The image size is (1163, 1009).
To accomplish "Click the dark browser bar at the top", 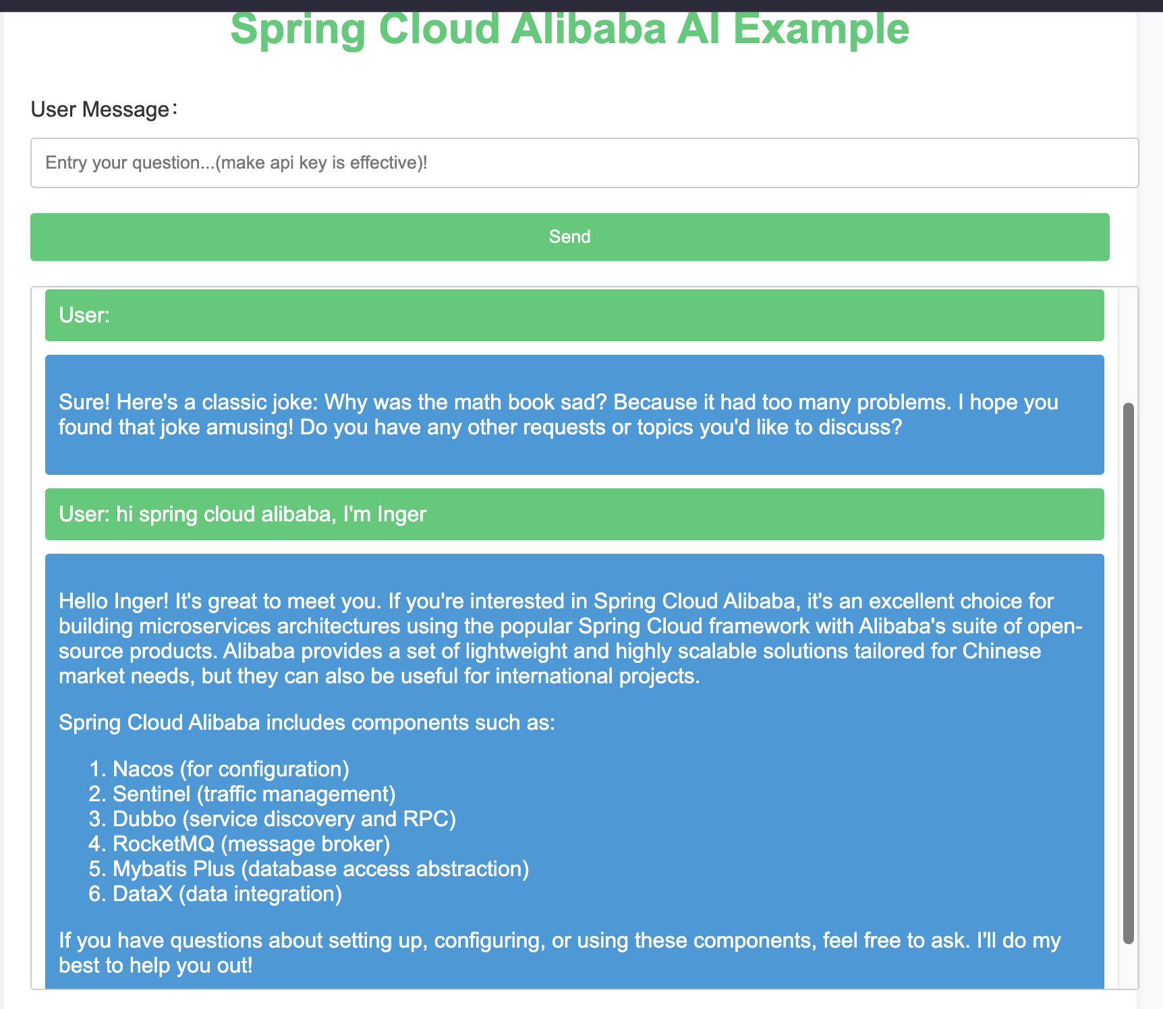I will click(581, 5).
